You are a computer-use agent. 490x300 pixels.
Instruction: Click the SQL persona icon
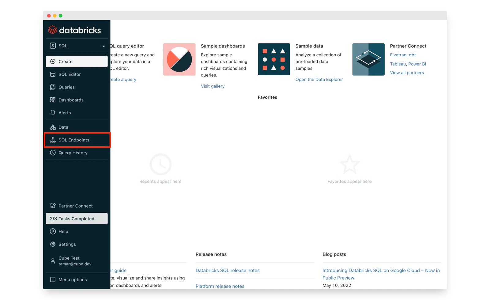(x=53, y=46)
